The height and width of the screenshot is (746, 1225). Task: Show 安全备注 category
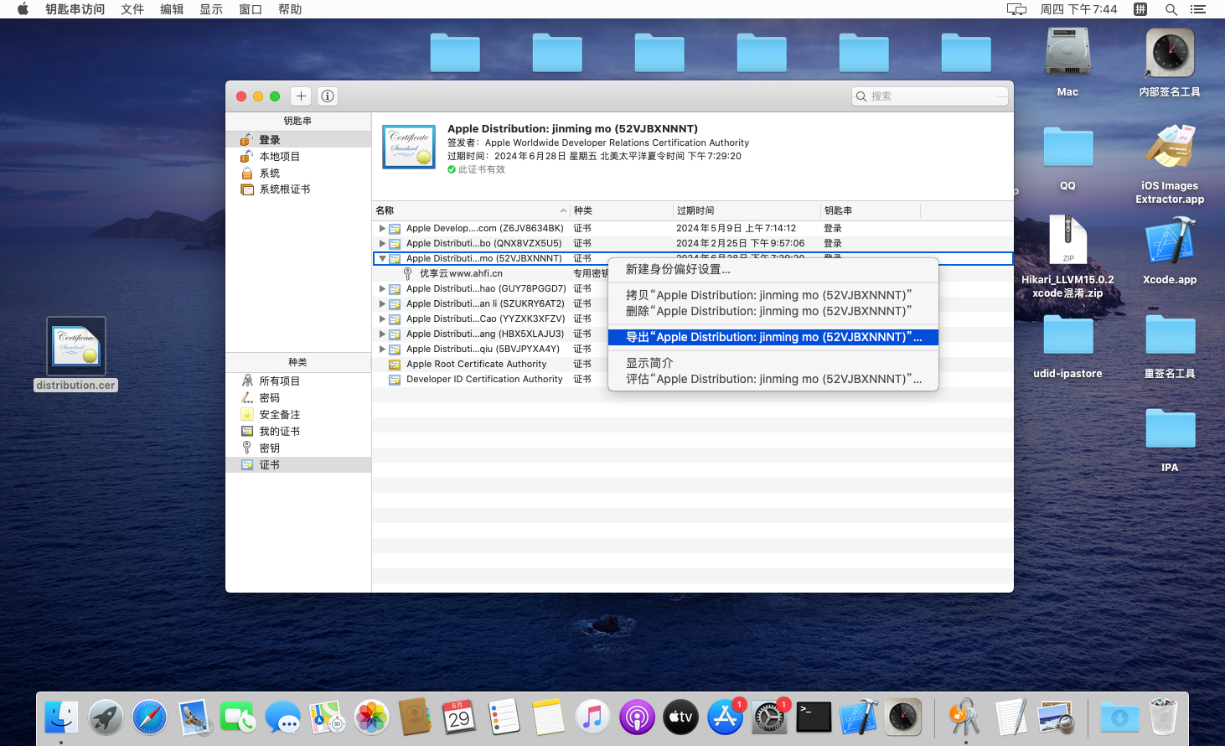[x=298, y=415]
